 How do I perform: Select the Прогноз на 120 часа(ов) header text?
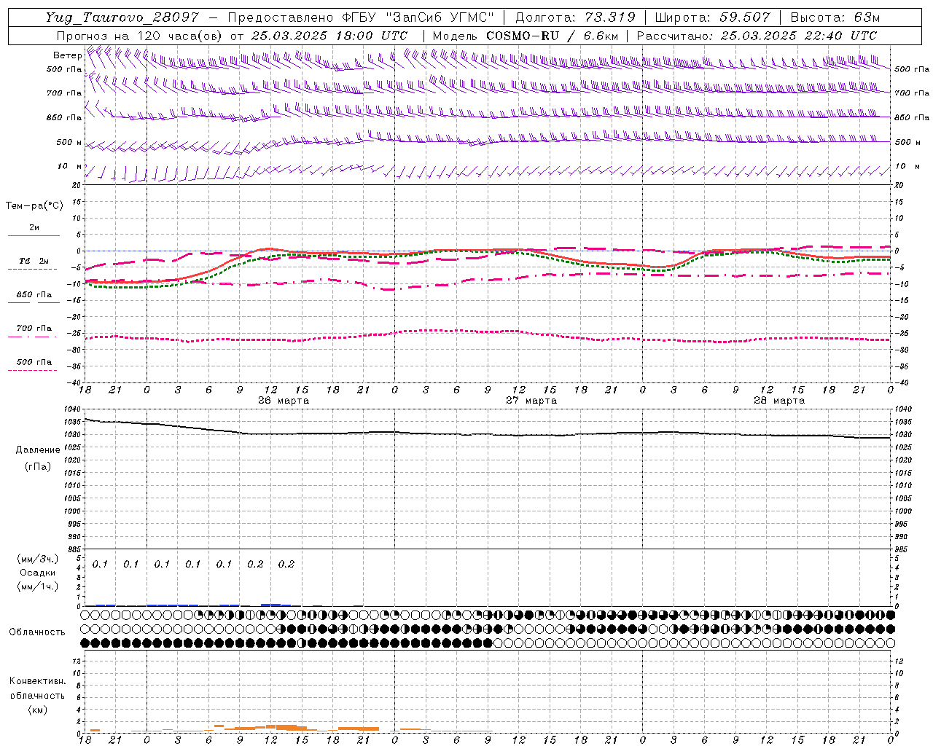(x=139, y=36)
